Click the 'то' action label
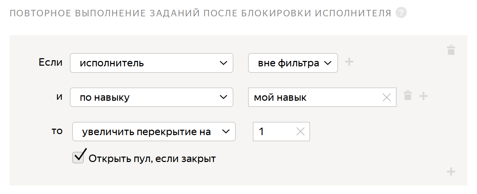 pos(57,131)
